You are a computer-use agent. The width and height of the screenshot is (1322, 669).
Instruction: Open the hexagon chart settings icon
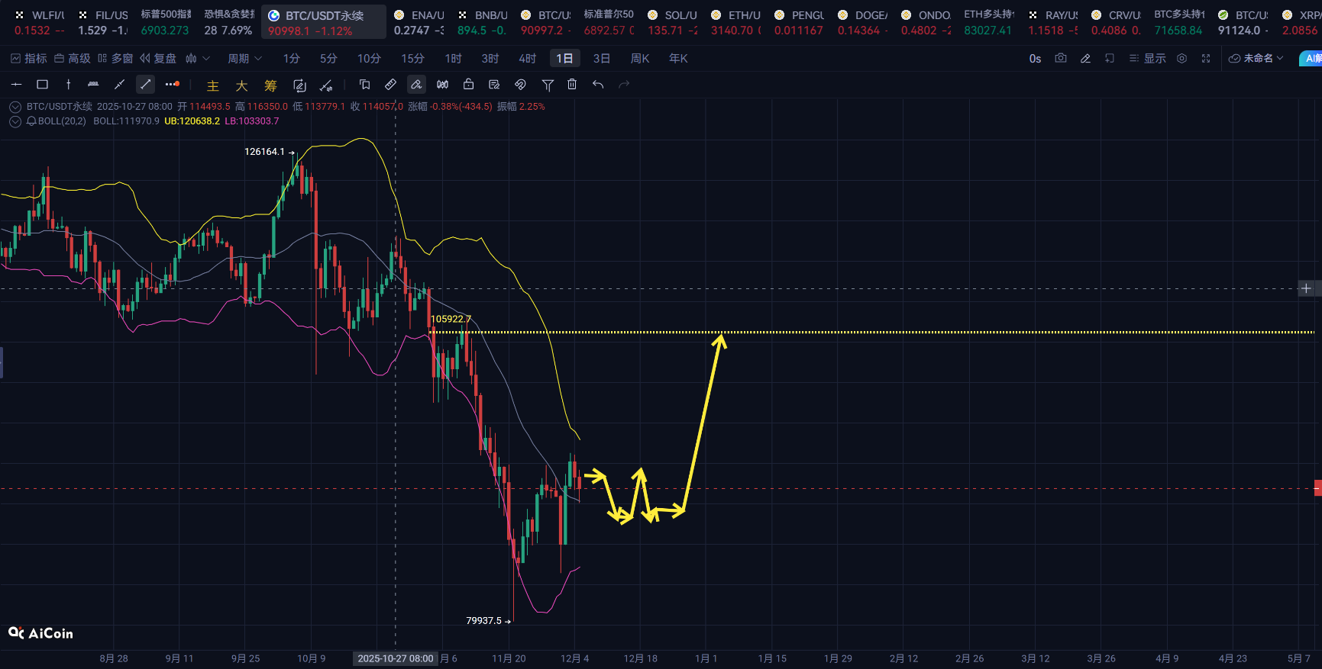pyautogui.click(x=1181, y=59)
